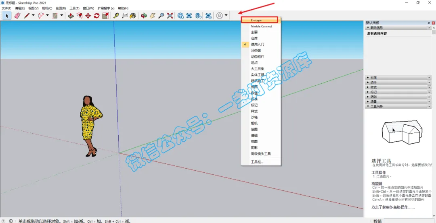This screenshot has height=223, width=436.
Task: Enable the 阴影 toolbar entry in context menu
Action: tap(261, 148)
